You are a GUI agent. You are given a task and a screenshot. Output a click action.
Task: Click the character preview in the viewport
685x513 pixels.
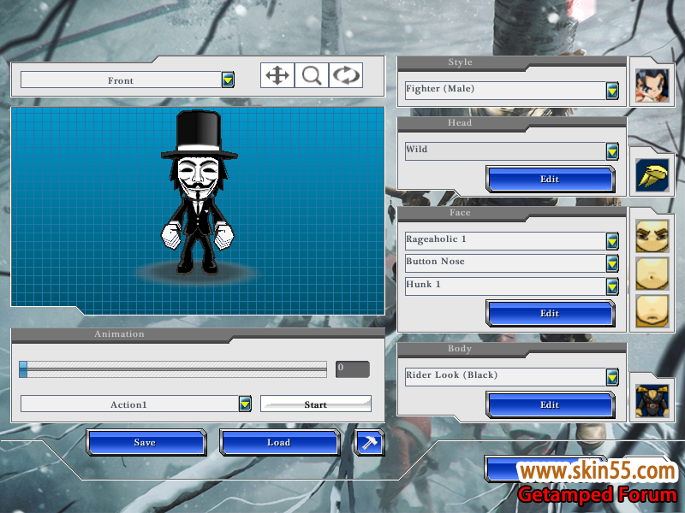pyautogui.click(x=199, y=192)
